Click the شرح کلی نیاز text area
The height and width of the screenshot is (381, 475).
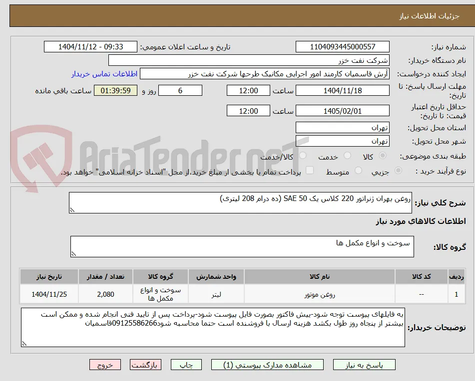click(x=240, y=202)
